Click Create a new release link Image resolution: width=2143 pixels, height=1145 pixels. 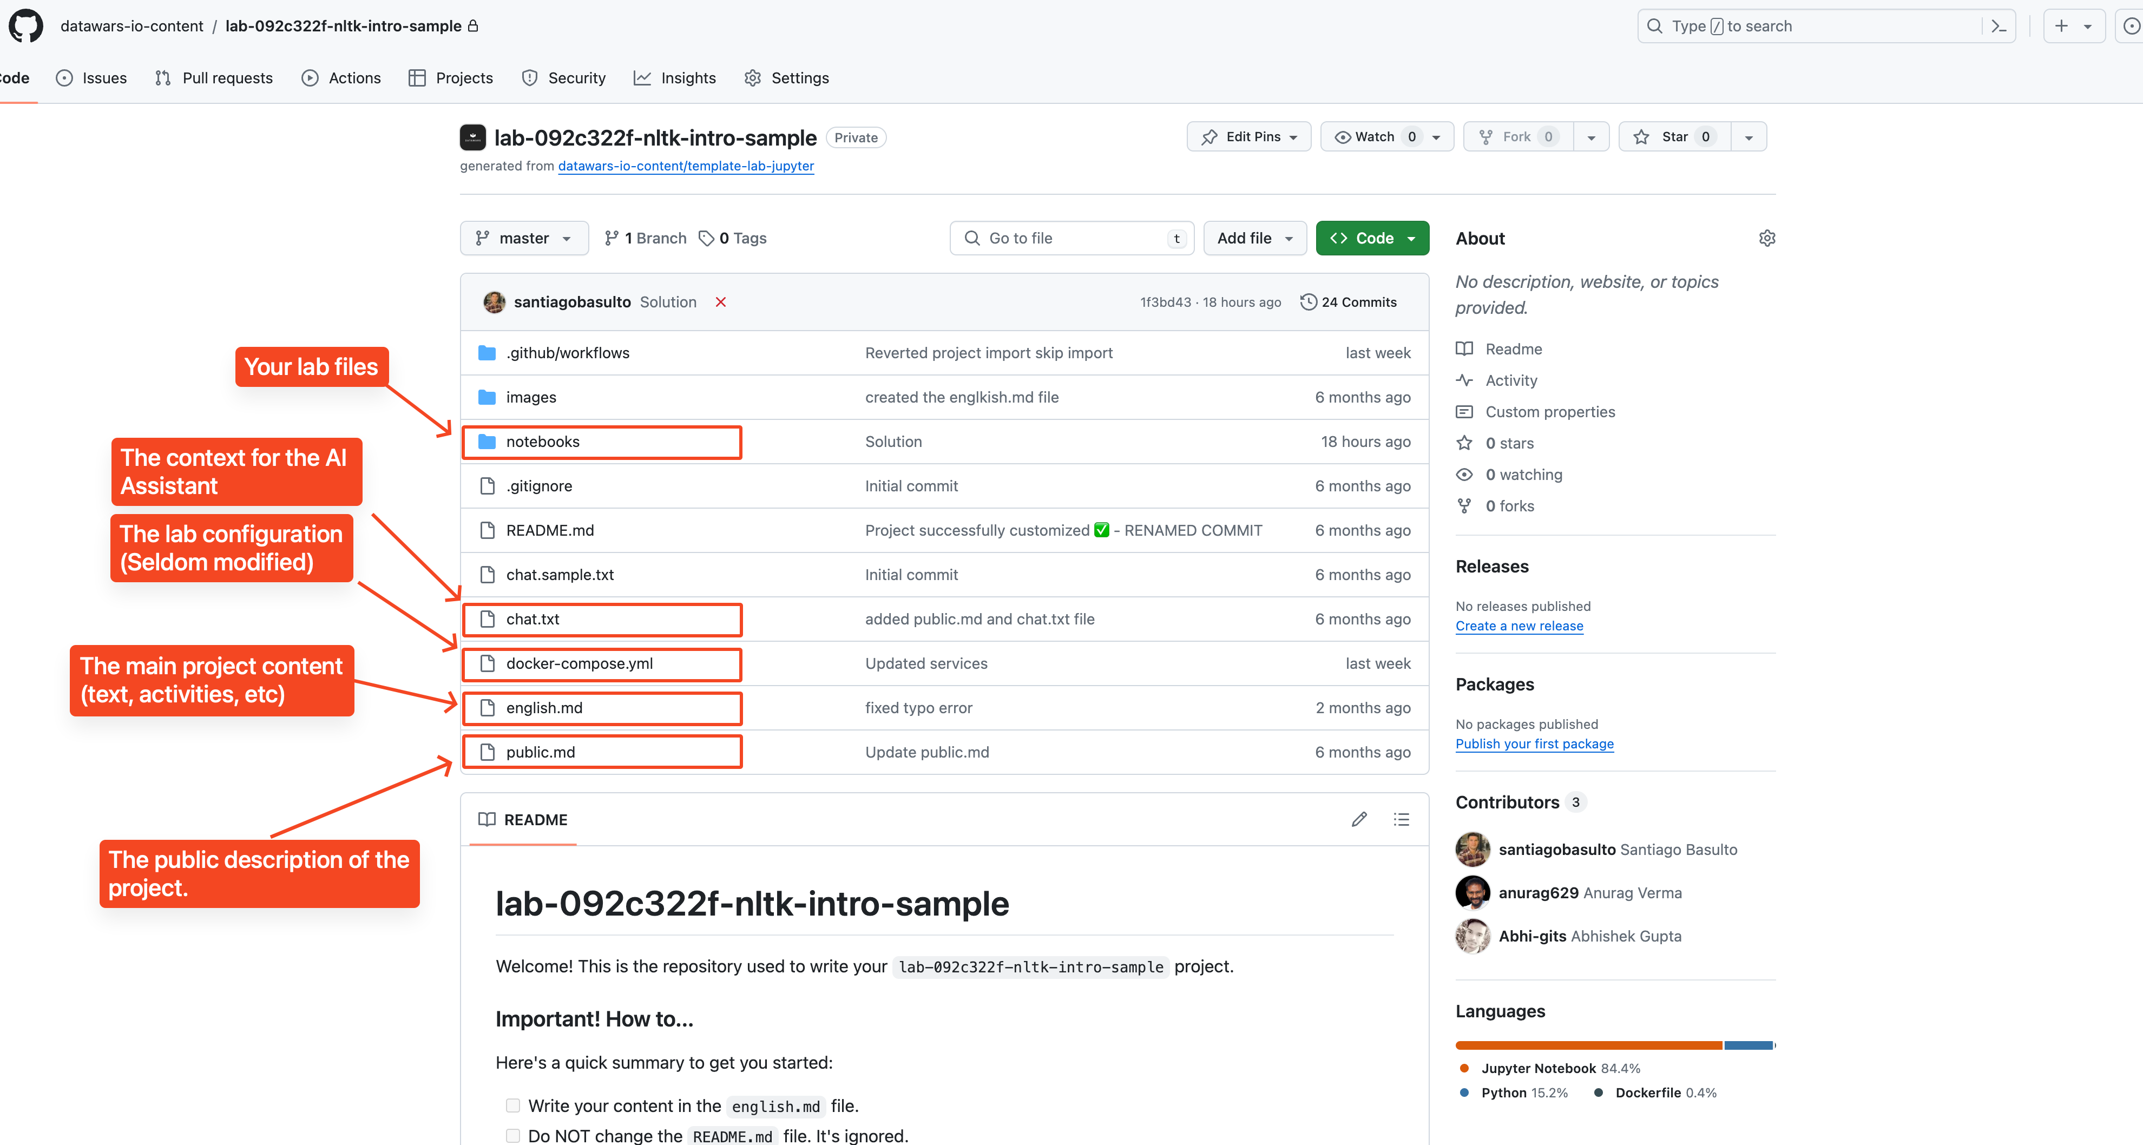[x=1519, y=626]
